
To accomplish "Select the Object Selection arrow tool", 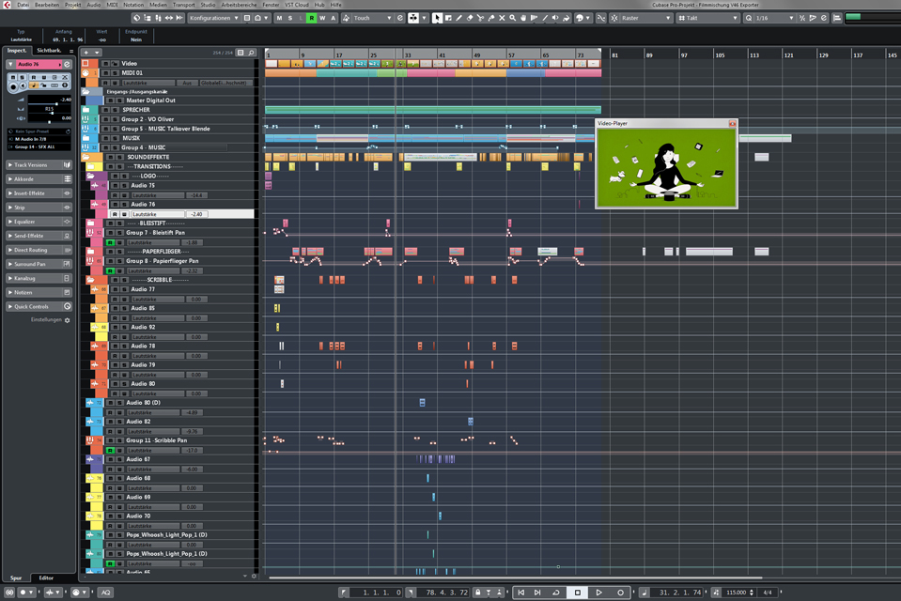I will pos(437,18).
